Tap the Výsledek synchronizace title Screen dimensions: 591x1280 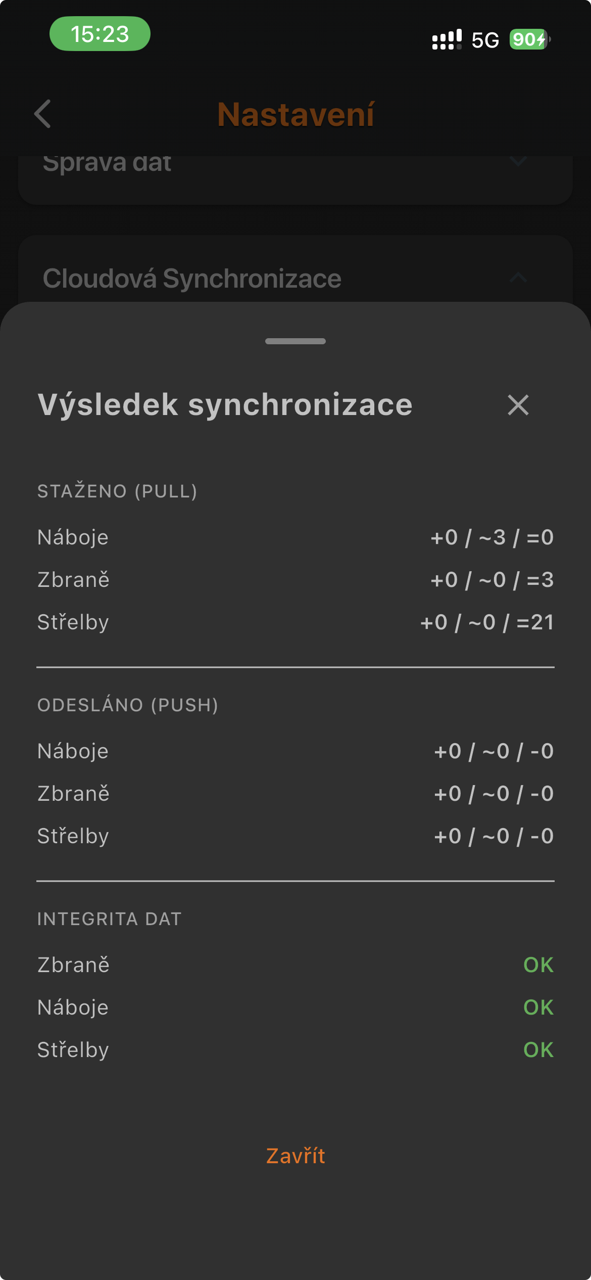pyautogui.click(x=225, y=405)
